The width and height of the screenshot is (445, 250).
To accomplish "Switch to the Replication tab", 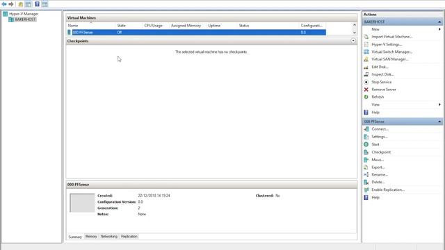I will pyautogui.click(x=129, y=236).
